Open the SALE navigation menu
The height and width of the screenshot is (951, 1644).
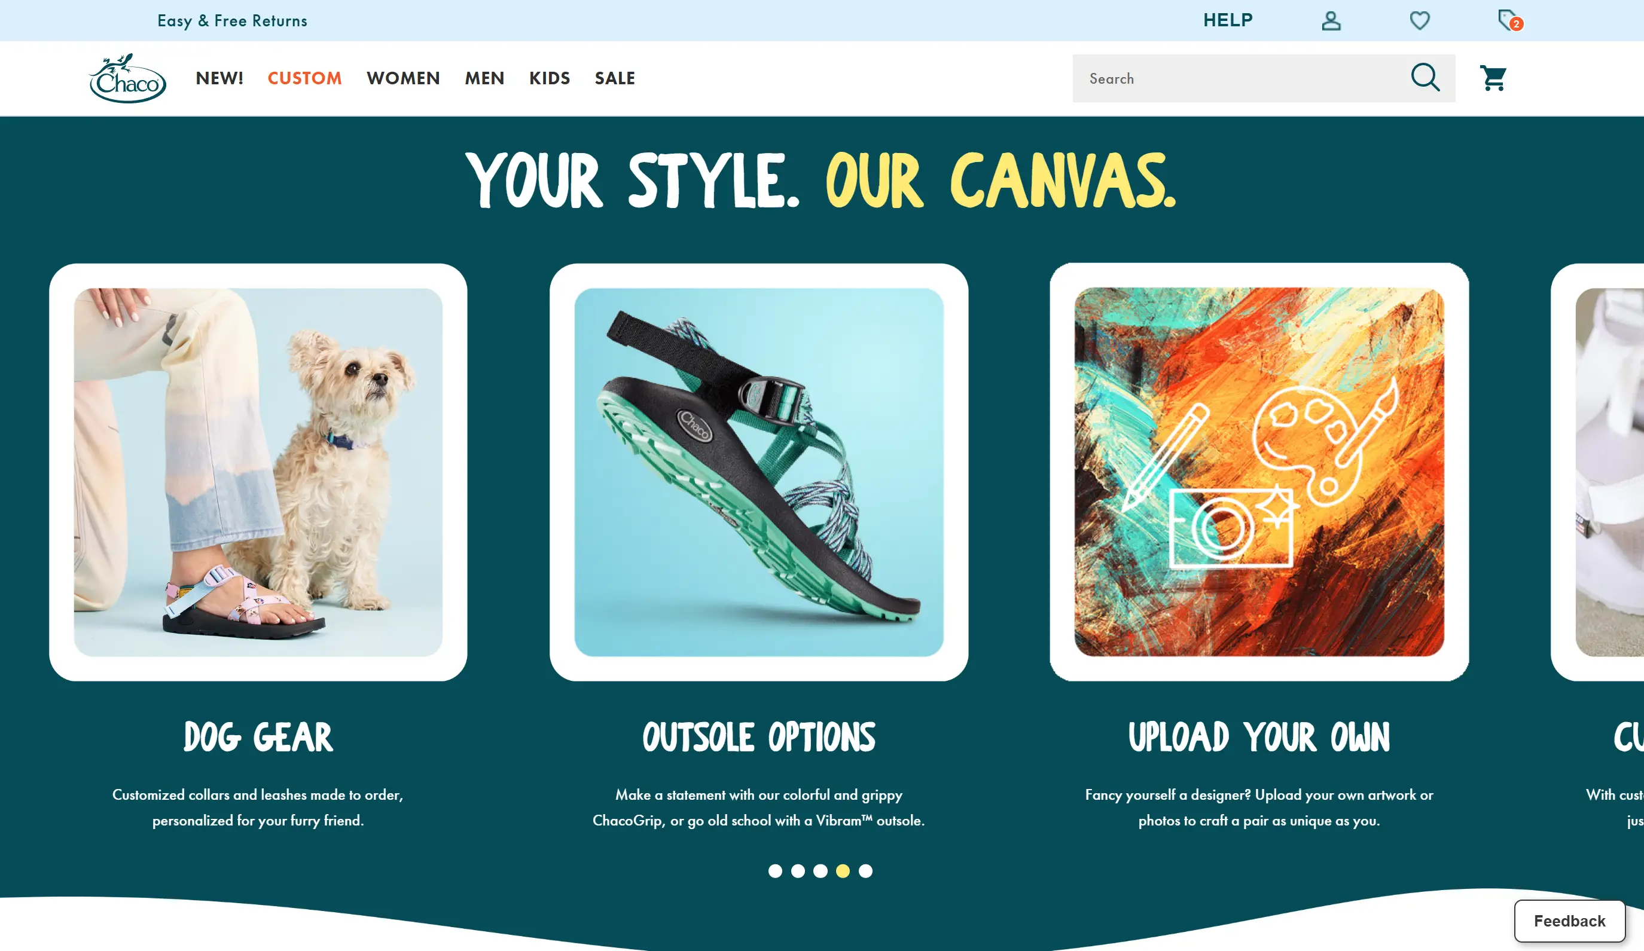pyautogui.click(x=615, y=78)
